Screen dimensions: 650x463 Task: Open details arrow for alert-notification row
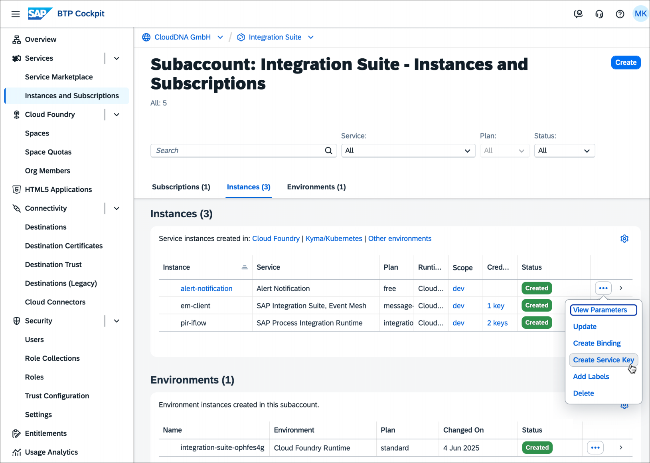click(x=621, y=288)
